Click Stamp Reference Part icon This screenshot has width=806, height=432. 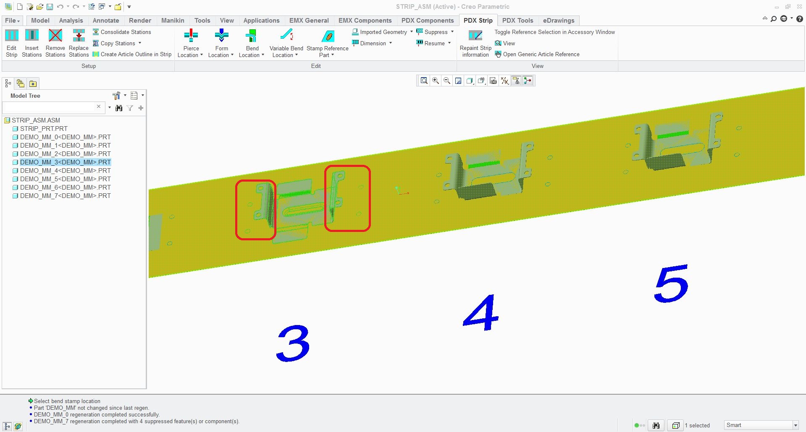328,36
